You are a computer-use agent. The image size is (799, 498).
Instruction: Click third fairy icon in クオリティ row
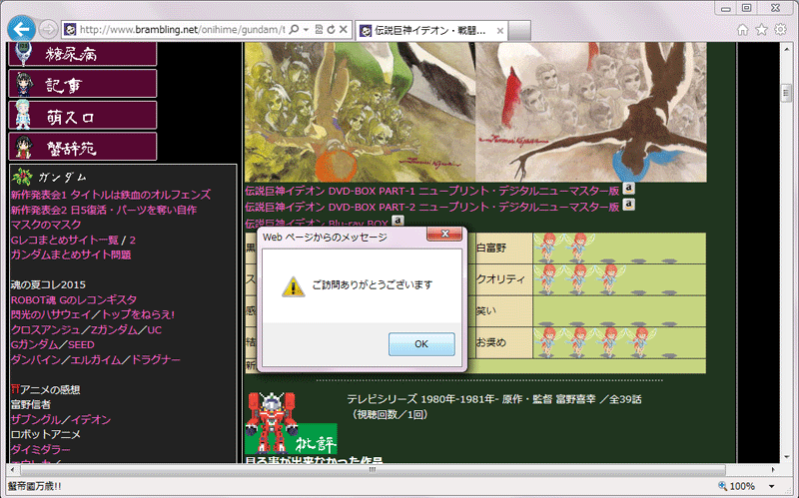609,279
